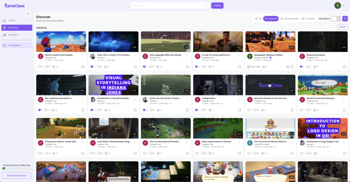Bookmark Intro to International Phonetic video
The height and width of the screenshot is (182, 350).
(187, 153)
